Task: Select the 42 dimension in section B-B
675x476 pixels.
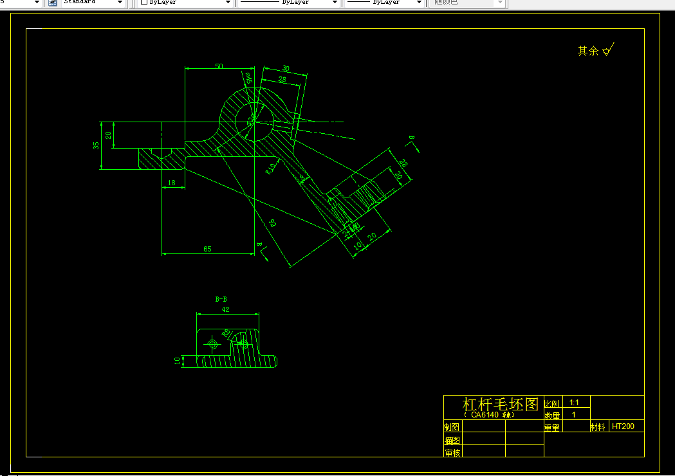Action: coord(226,309)
